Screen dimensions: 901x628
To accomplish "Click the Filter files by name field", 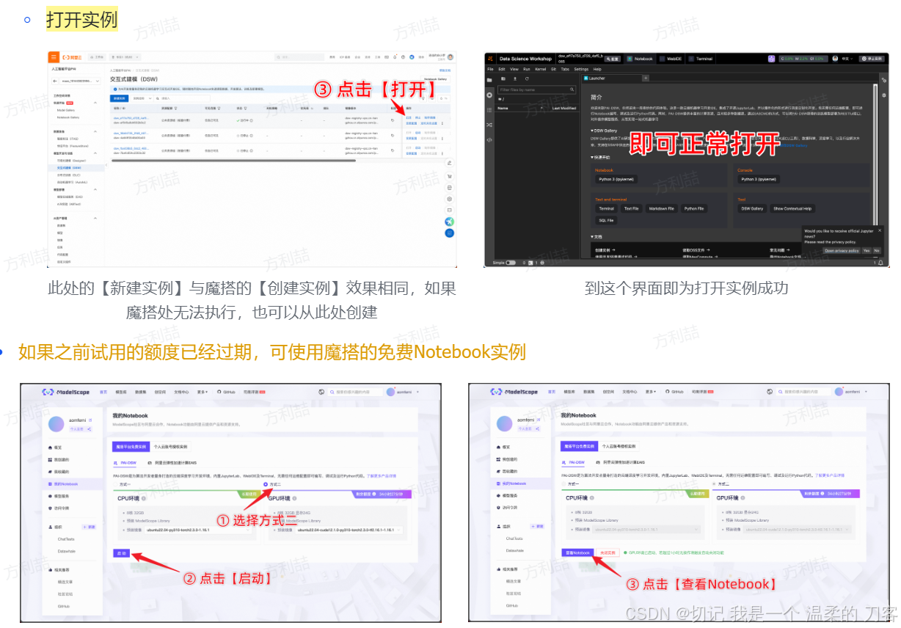I will click(x=537, y=90).
